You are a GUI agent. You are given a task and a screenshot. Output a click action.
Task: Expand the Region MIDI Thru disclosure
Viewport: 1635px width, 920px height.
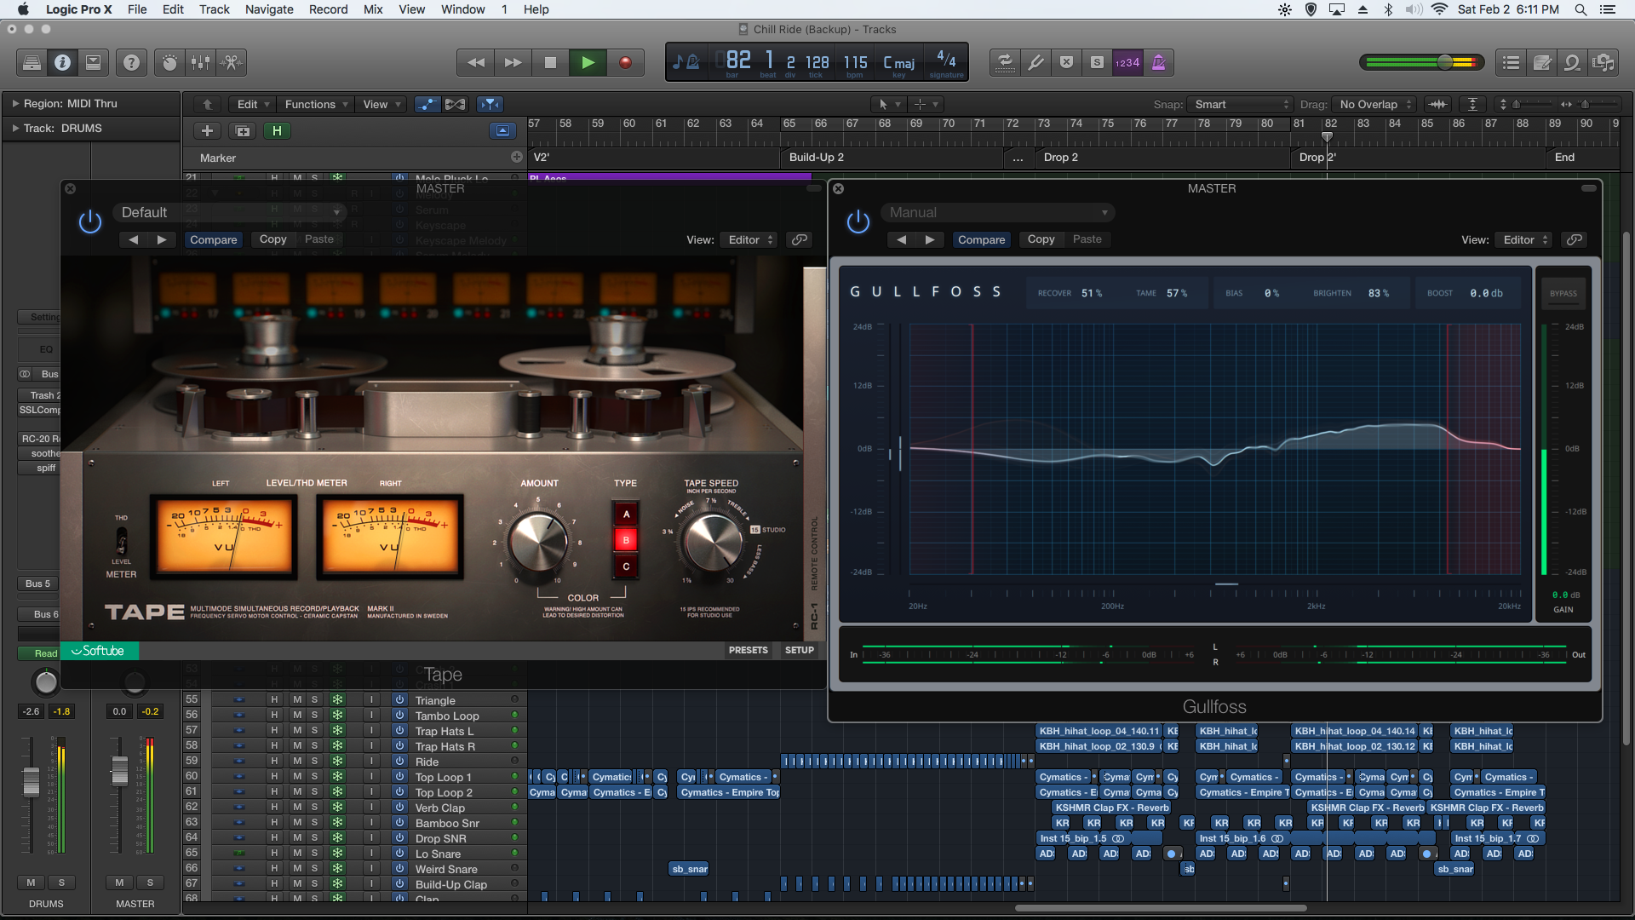(15, 103)
